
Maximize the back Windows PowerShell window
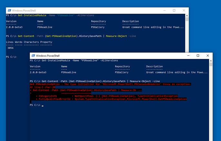(174, 11)
